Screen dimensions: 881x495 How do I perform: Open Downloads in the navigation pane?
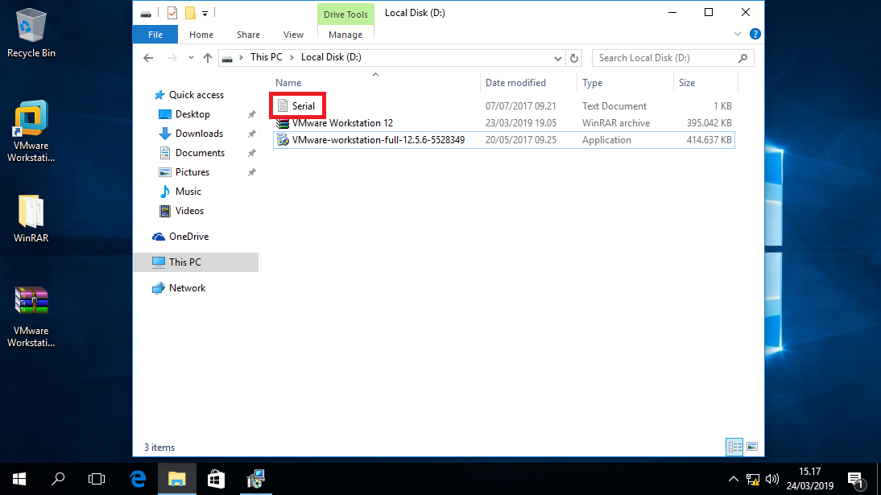point(199,133)
